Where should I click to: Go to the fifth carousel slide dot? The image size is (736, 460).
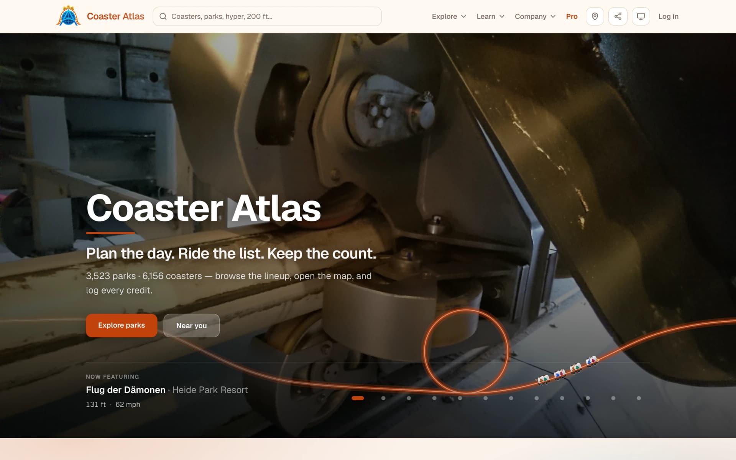(460, 398)
